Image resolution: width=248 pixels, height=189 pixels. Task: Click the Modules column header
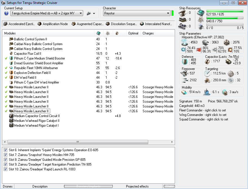click(48, 33)
